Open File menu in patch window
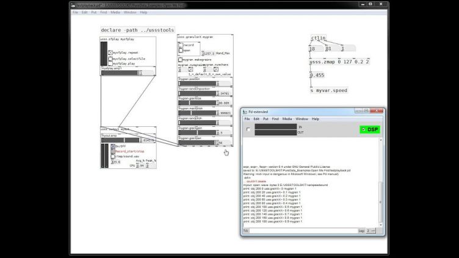The image size is (459, 258). (x=75, y=12)
